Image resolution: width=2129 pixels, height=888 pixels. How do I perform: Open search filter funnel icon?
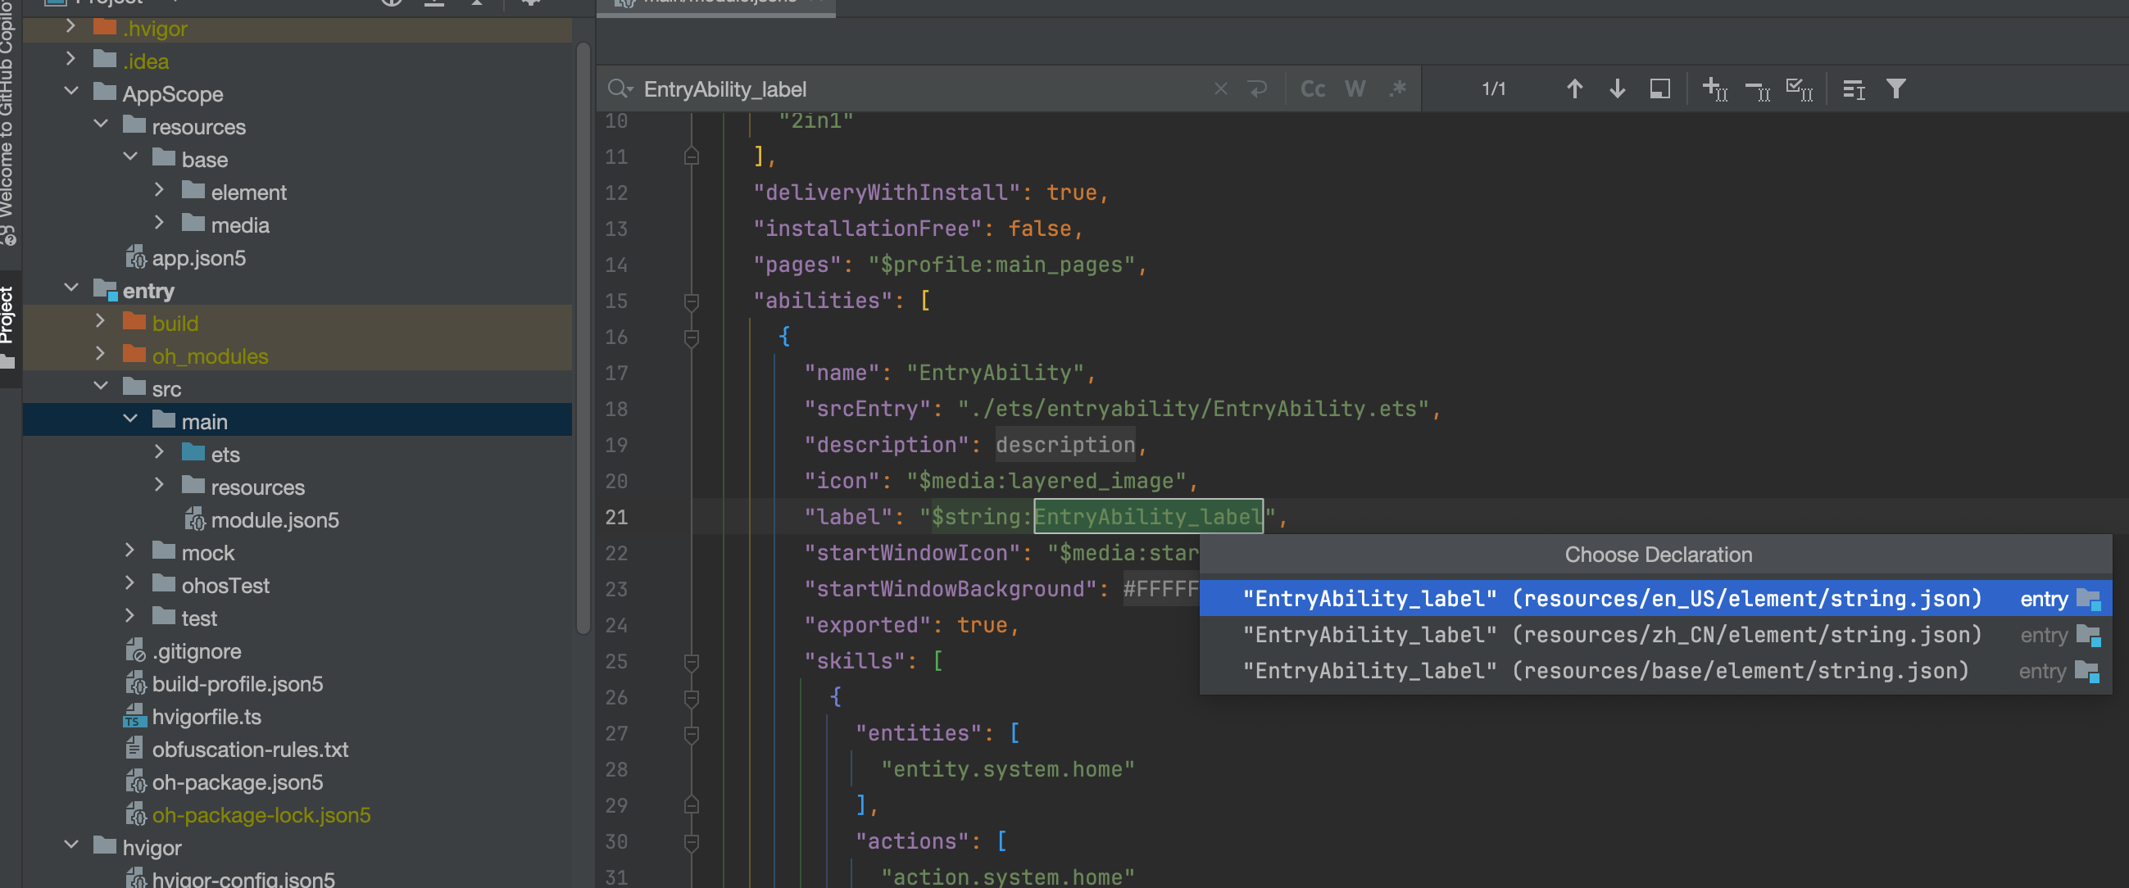point(1896,88)
